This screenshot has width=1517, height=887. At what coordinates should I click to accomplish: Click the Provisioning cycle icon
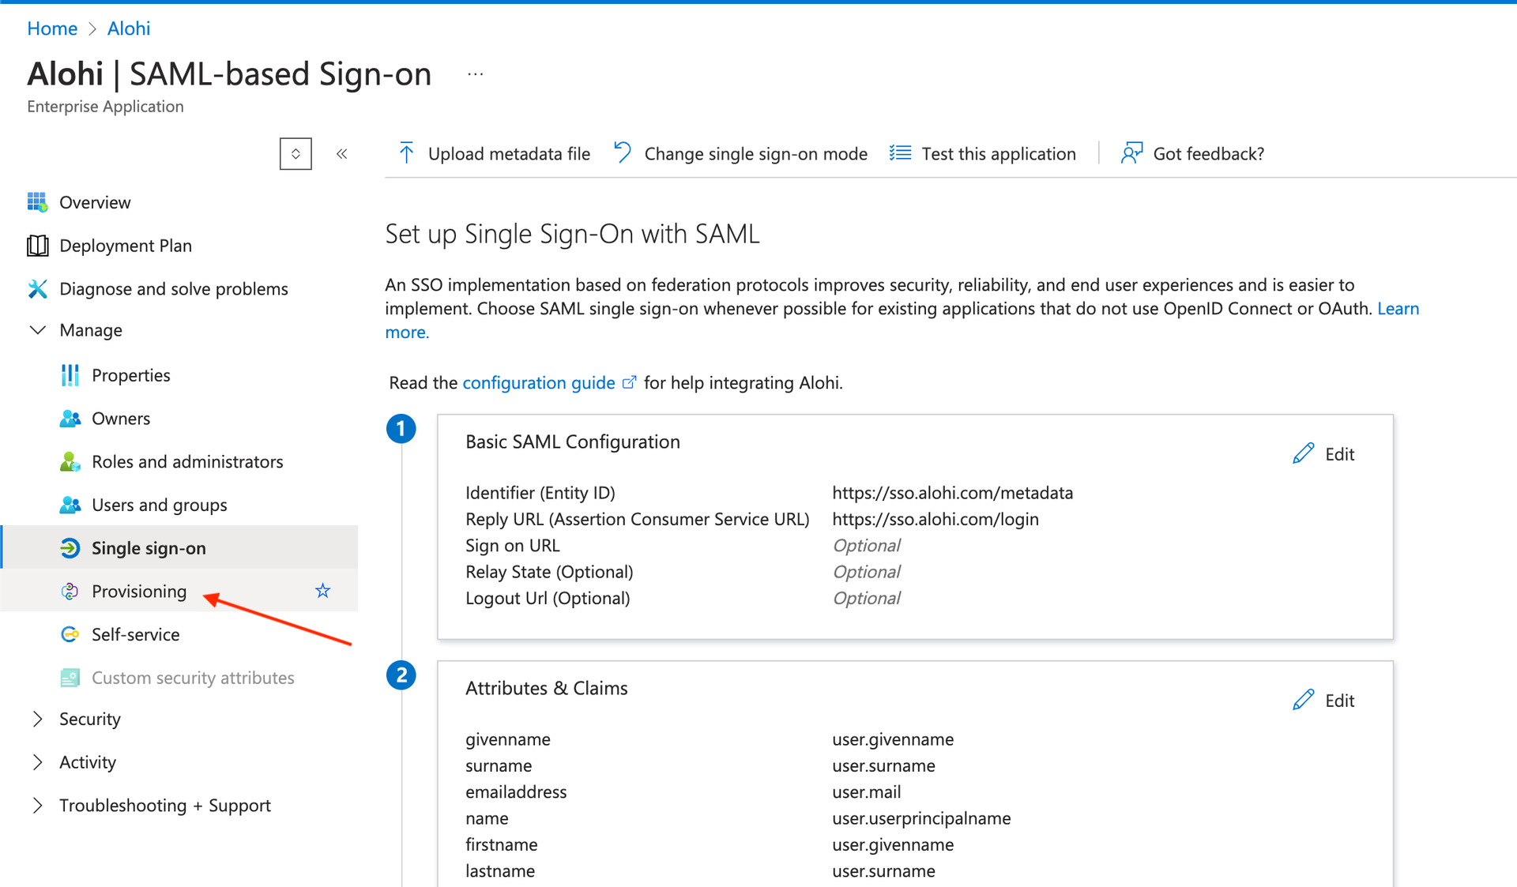coord(70,591)
